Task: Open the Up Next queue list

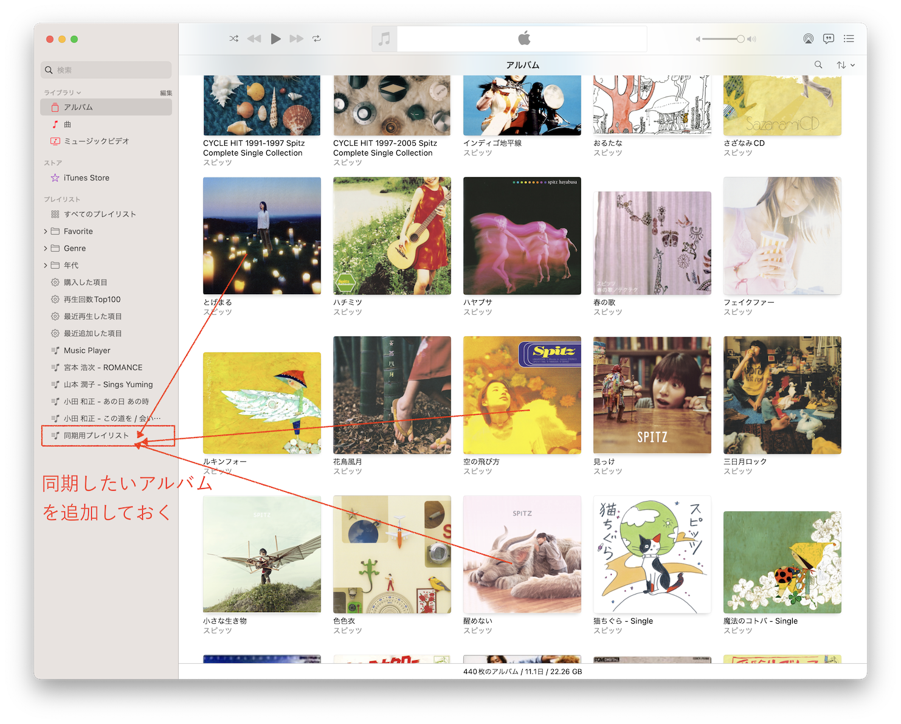Action: (x=849, y=39)
